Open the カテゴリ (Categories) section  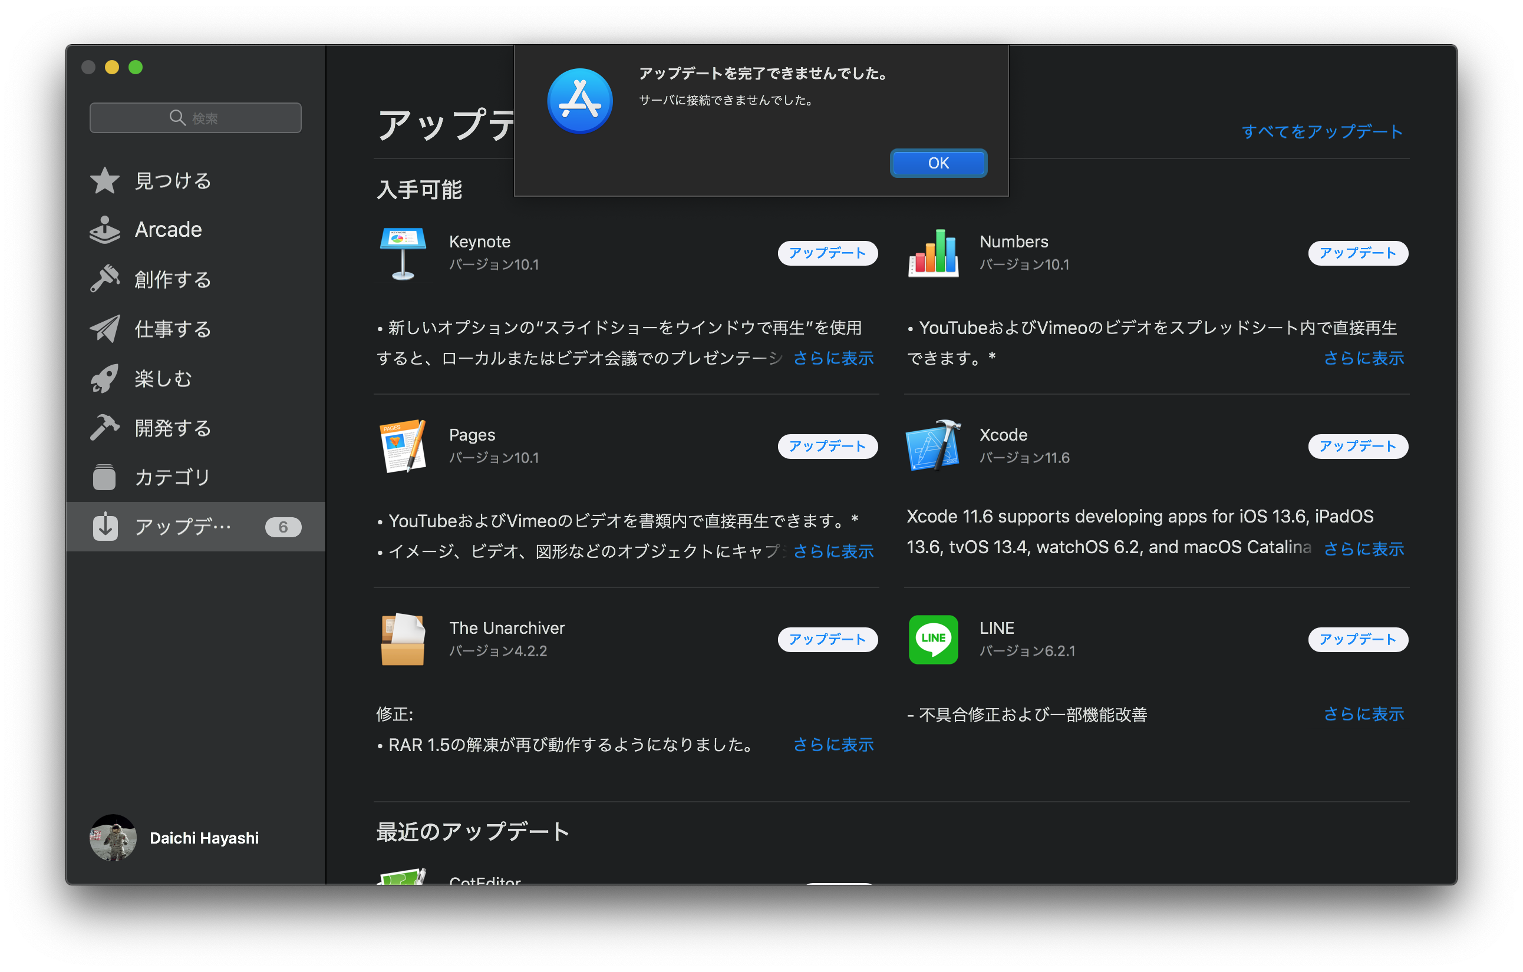tap(172, 477)
